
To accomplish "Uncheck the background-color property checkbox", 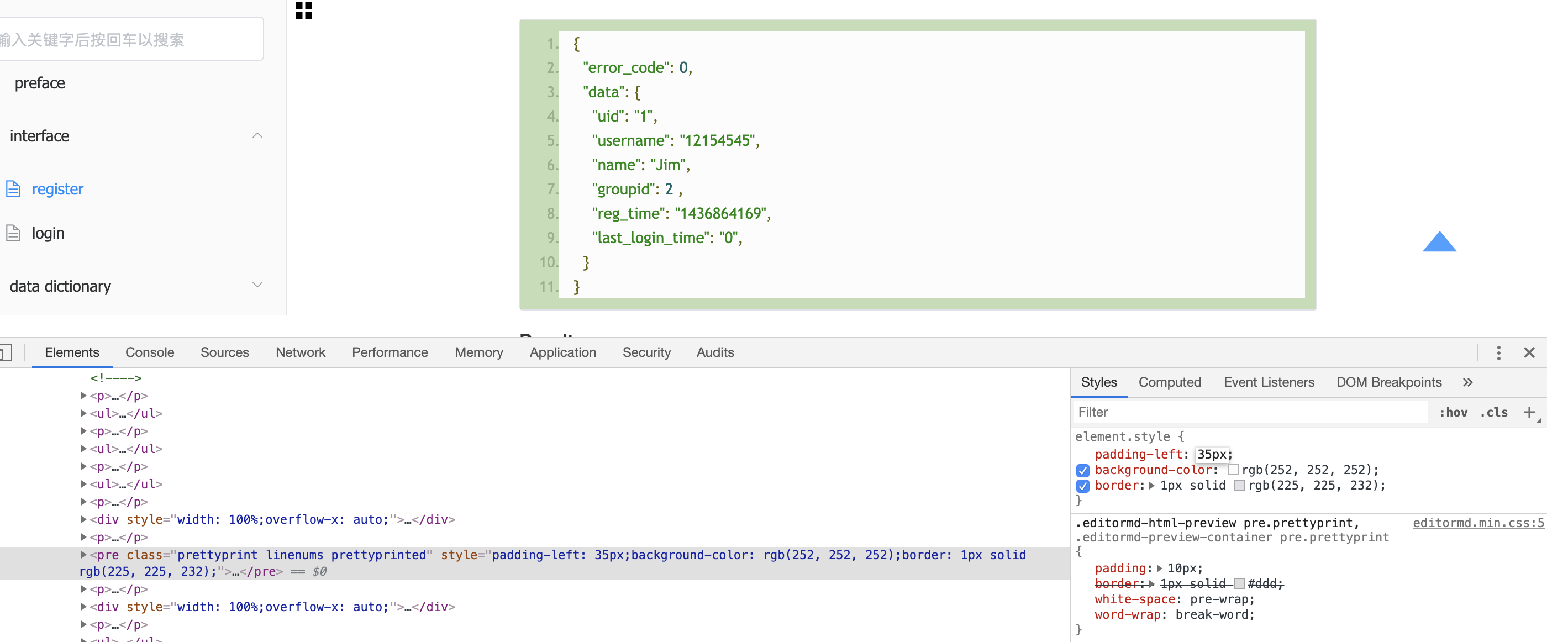I will 1083,470.
